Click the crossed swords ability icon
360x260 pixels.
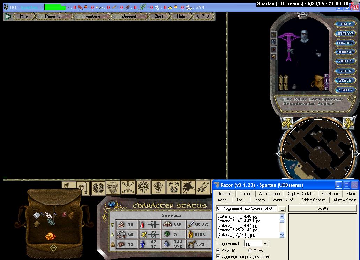(203, 187)
